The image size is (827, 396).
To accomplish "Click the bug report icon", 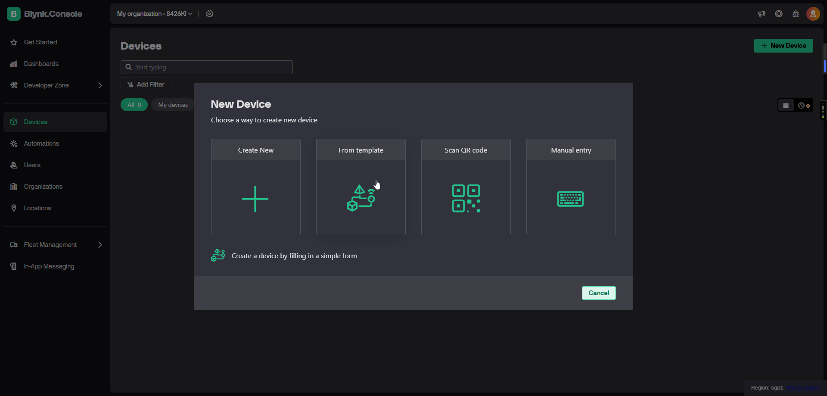I will (796, 14).
